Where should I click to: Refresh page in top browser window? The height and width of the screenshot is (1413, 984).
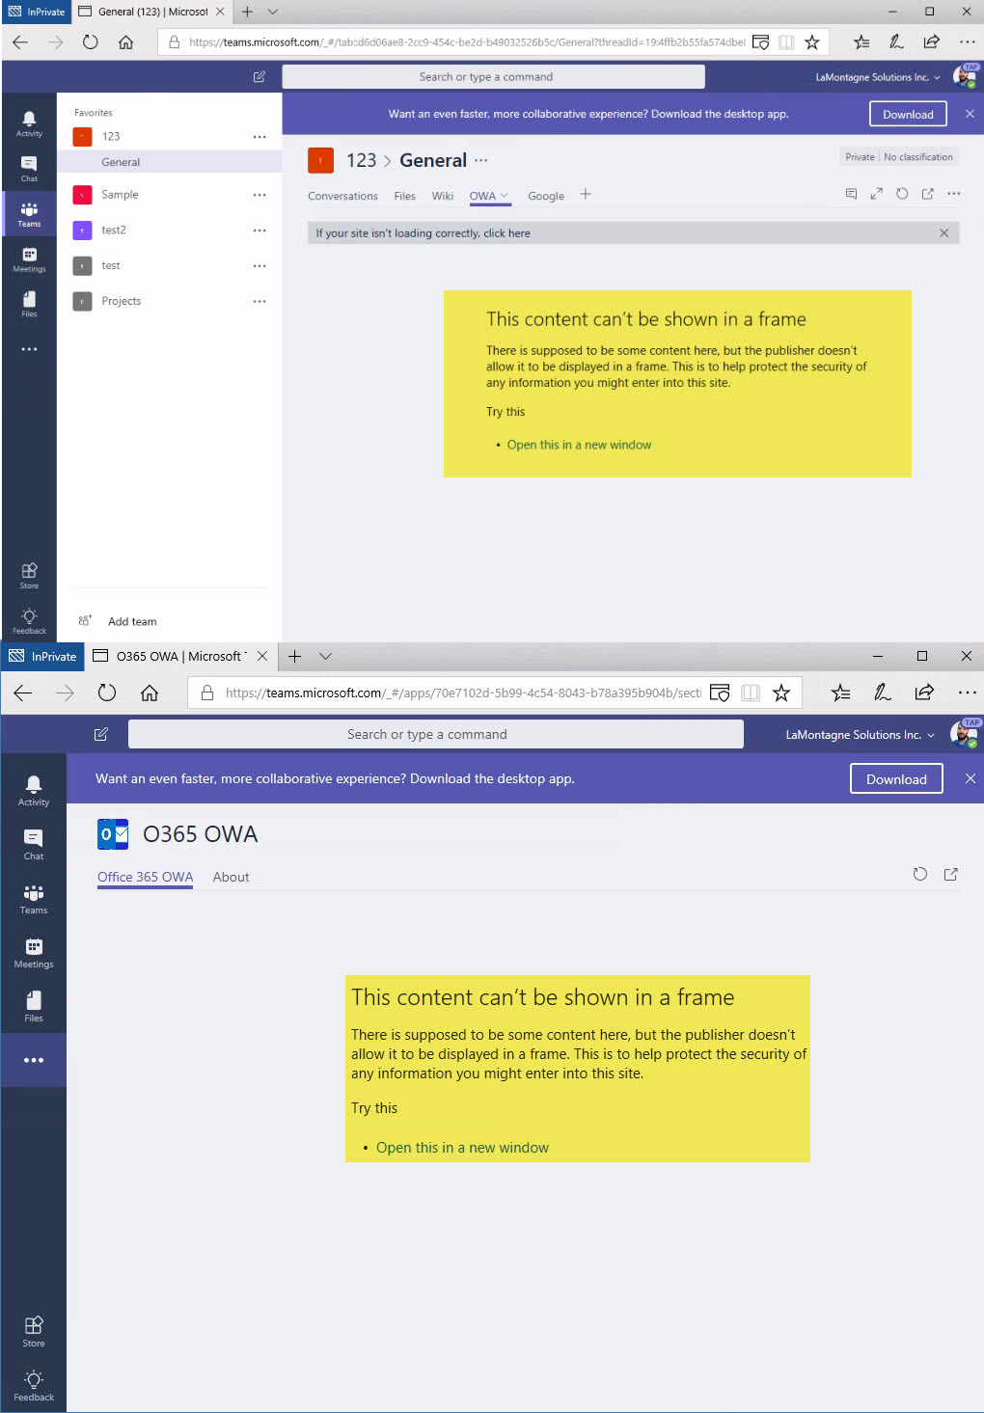coord(91,41)
